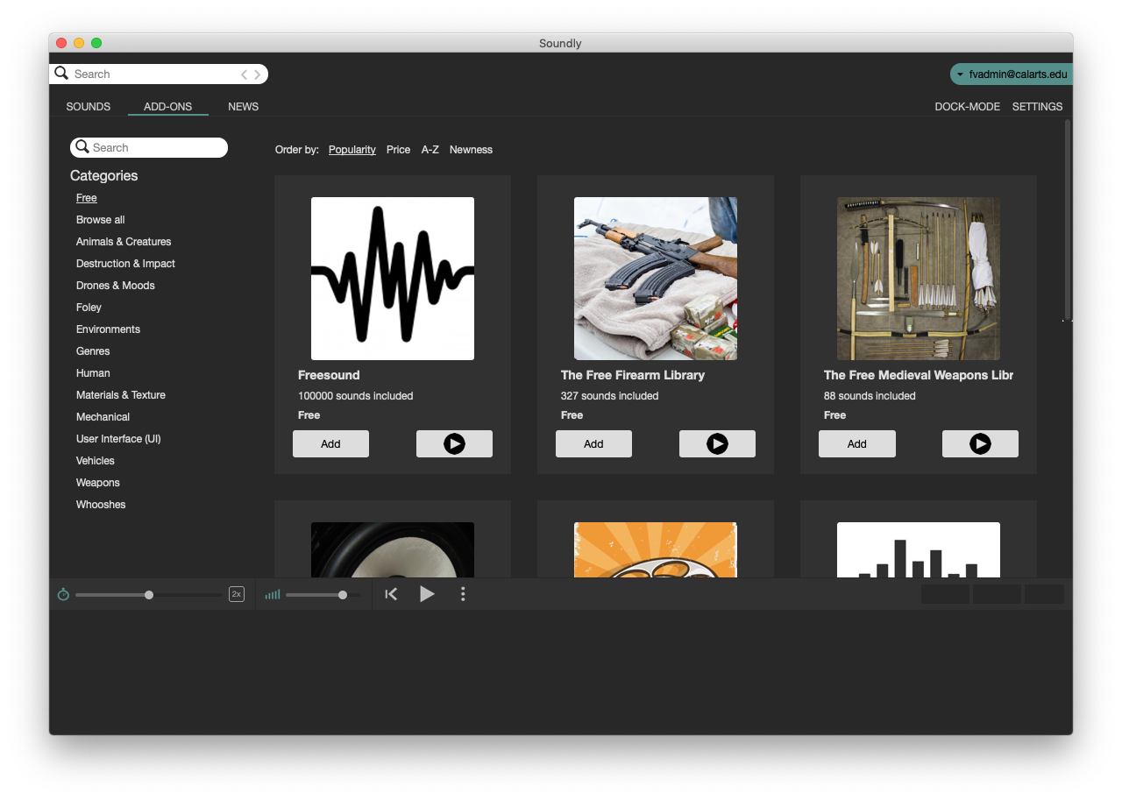Open the orange sunburst thumbnail in second row

(656, 550)
